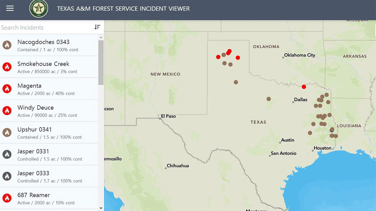Select the Nacogdoches 0343 incident title
This screenshot has height=211, width=376.
(43, 42)
